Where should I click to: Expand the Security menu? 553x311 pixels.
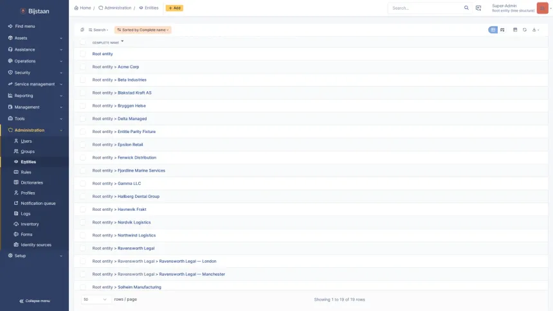point(34,72)
